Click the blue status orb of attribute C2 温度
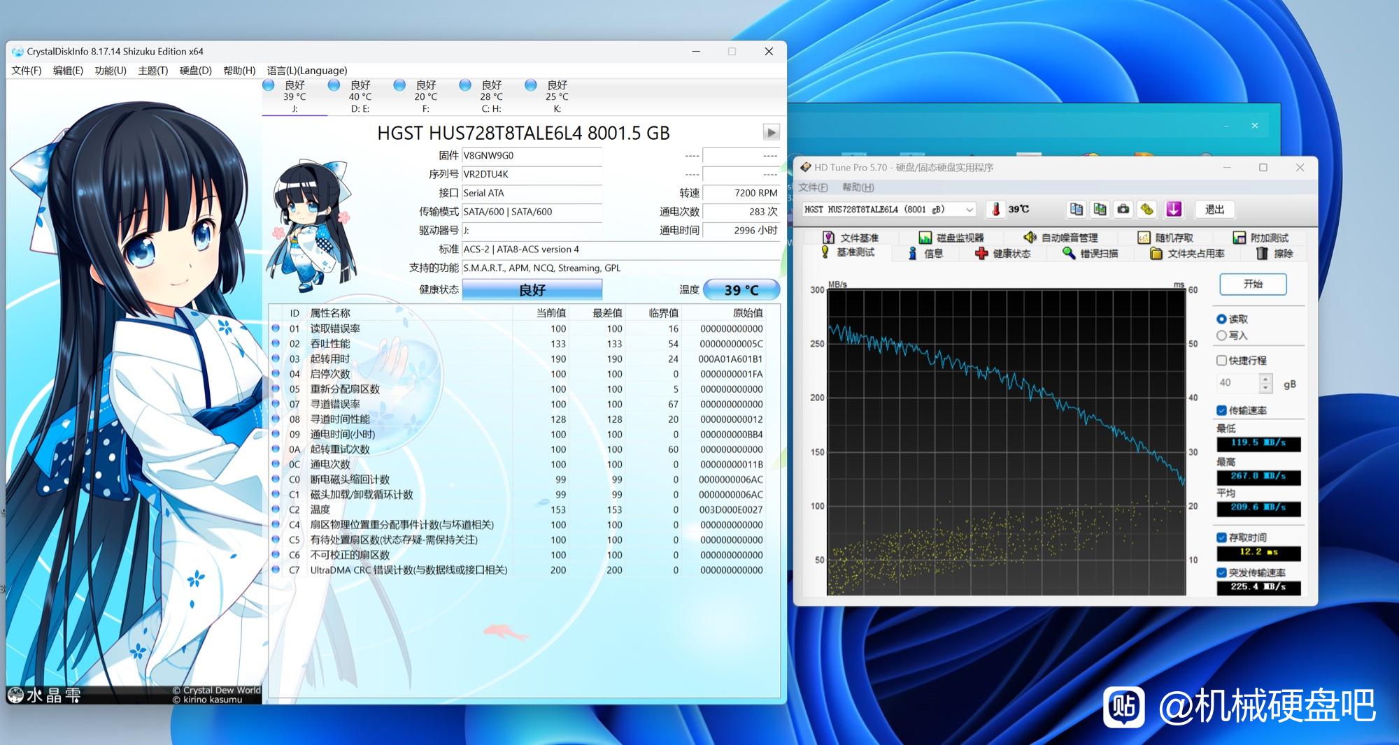The width and height of the screenshot is (1399, 745). 276,509
